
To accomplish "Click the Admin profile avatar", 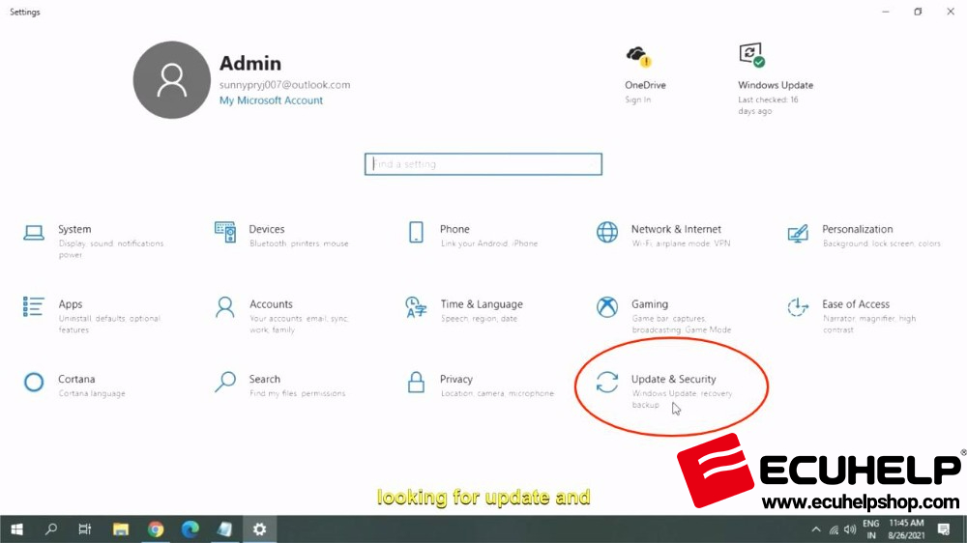I will [171, 80].
